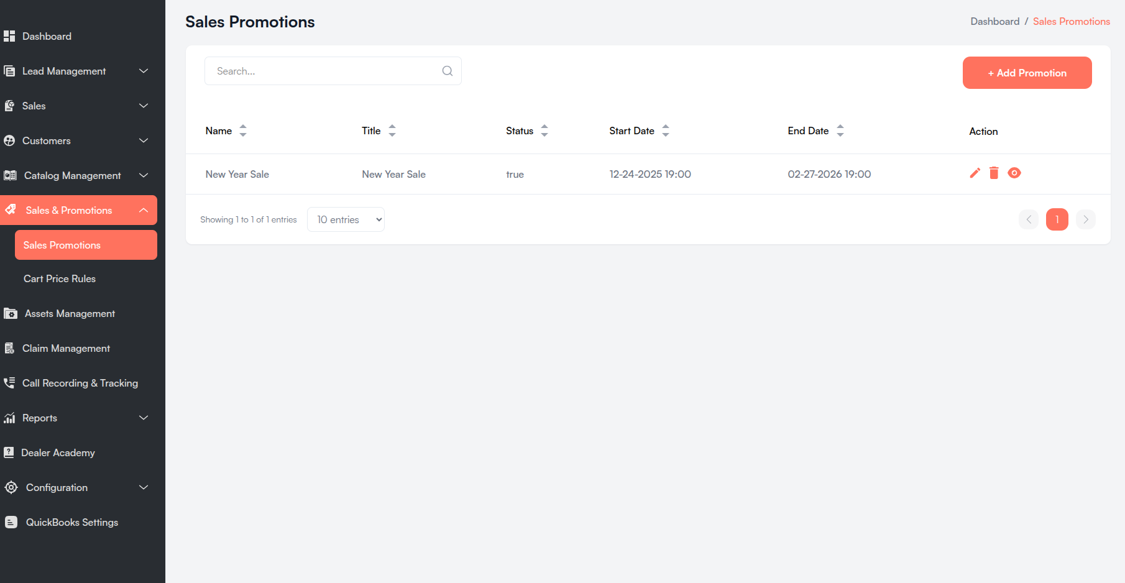Screen dimensions: 1125x583
Task: Click the Dashboard grid icon in sidebar
Action: point(9,36)
